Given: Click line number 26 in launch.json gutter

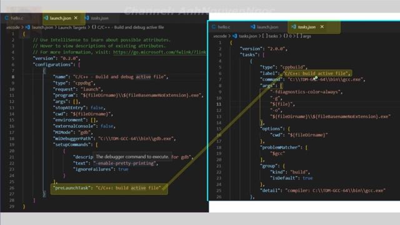Looking at the screenshot, I should [x=12, y=188].
